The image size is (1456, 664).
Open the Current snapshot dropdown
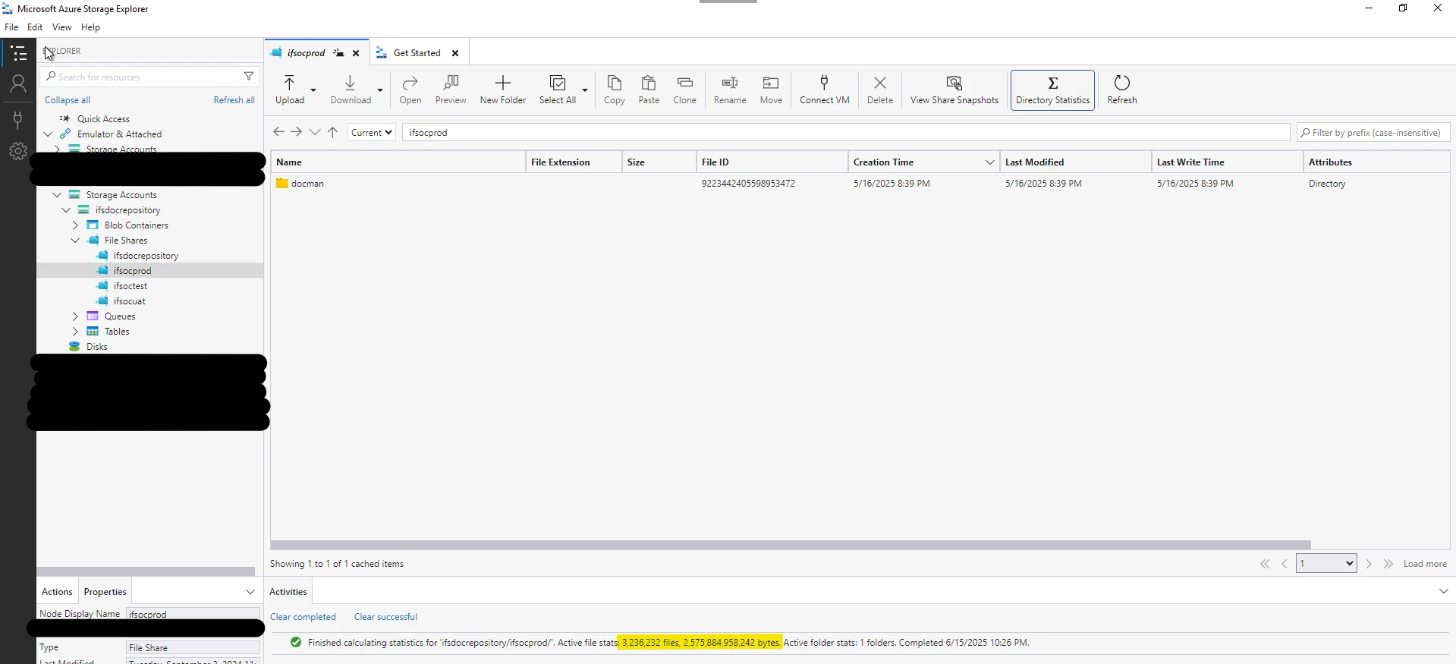tap(372, 132)
